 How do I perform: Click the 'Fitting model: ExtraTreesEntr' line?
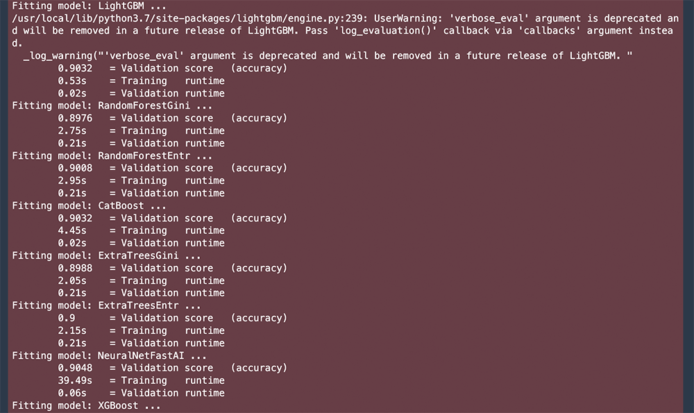click(106, 306)
